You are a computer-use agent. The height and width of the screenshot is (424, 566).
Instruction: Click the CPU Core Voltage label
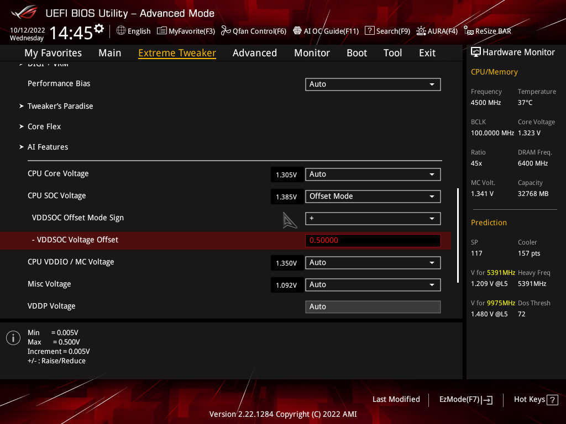(x=58, y=174)
